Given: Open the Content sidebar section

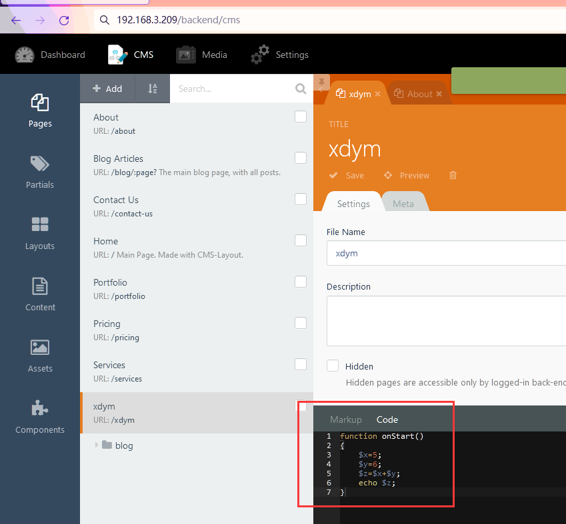Looking at the screenshot, I should point(40,294).
